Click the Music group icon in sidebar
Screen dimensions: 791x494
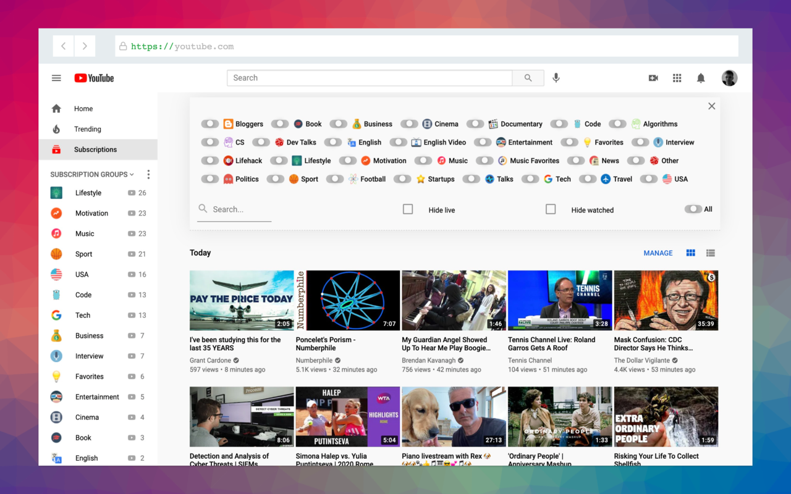56,233
